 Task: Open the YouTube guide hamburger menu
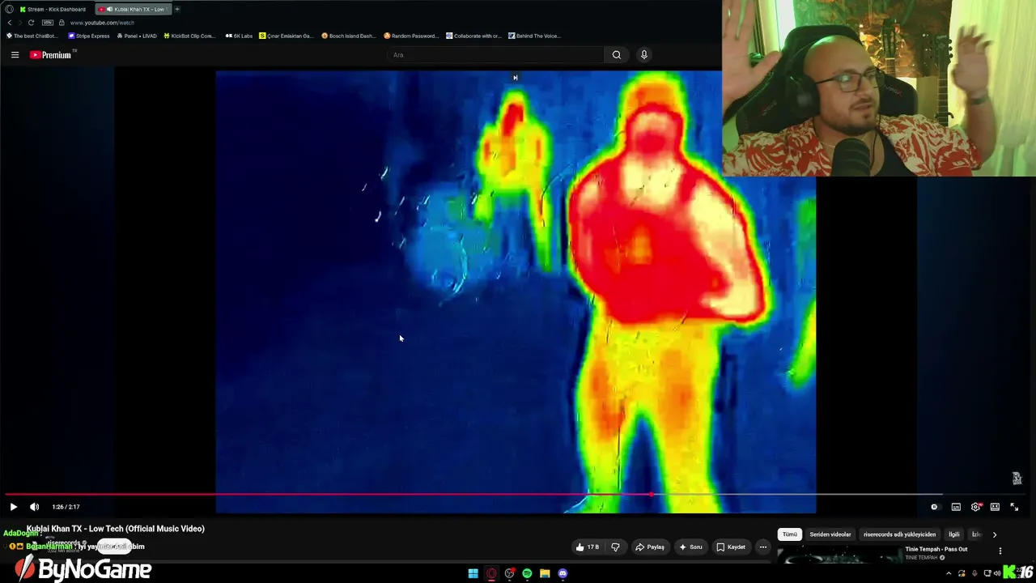tap(15, 55)
